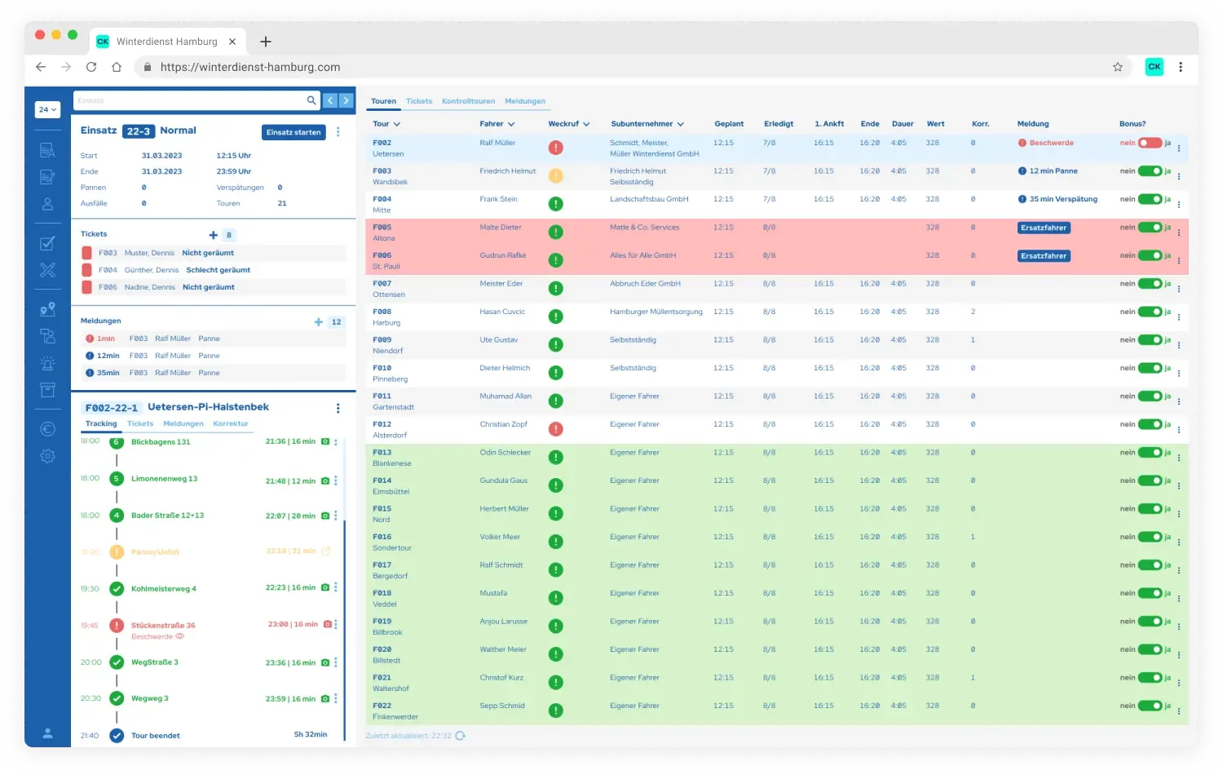Toggle bonus switch for F022 Finkenwerder
This screenshot has height=775, width=1223.
(x=1150, y=706)
